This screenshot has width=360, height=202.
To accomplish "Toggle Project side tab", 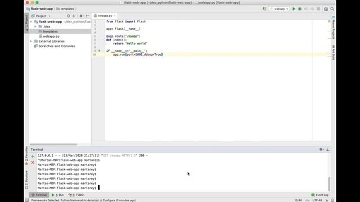I will (x=26, y=23).
